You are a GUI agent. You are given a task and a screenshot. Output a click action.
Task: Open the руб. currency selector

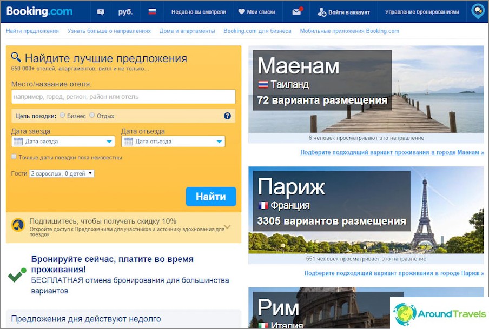click(125, 12)
